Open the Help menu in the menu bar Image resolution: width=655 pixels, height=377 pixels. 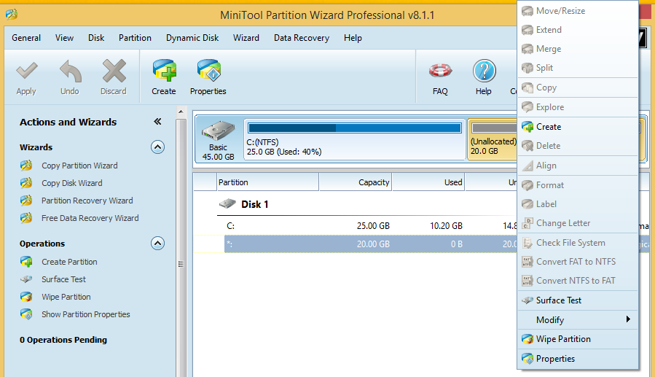click(353, 38)
